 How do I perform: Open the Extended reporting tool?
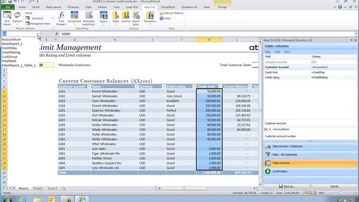89,19
